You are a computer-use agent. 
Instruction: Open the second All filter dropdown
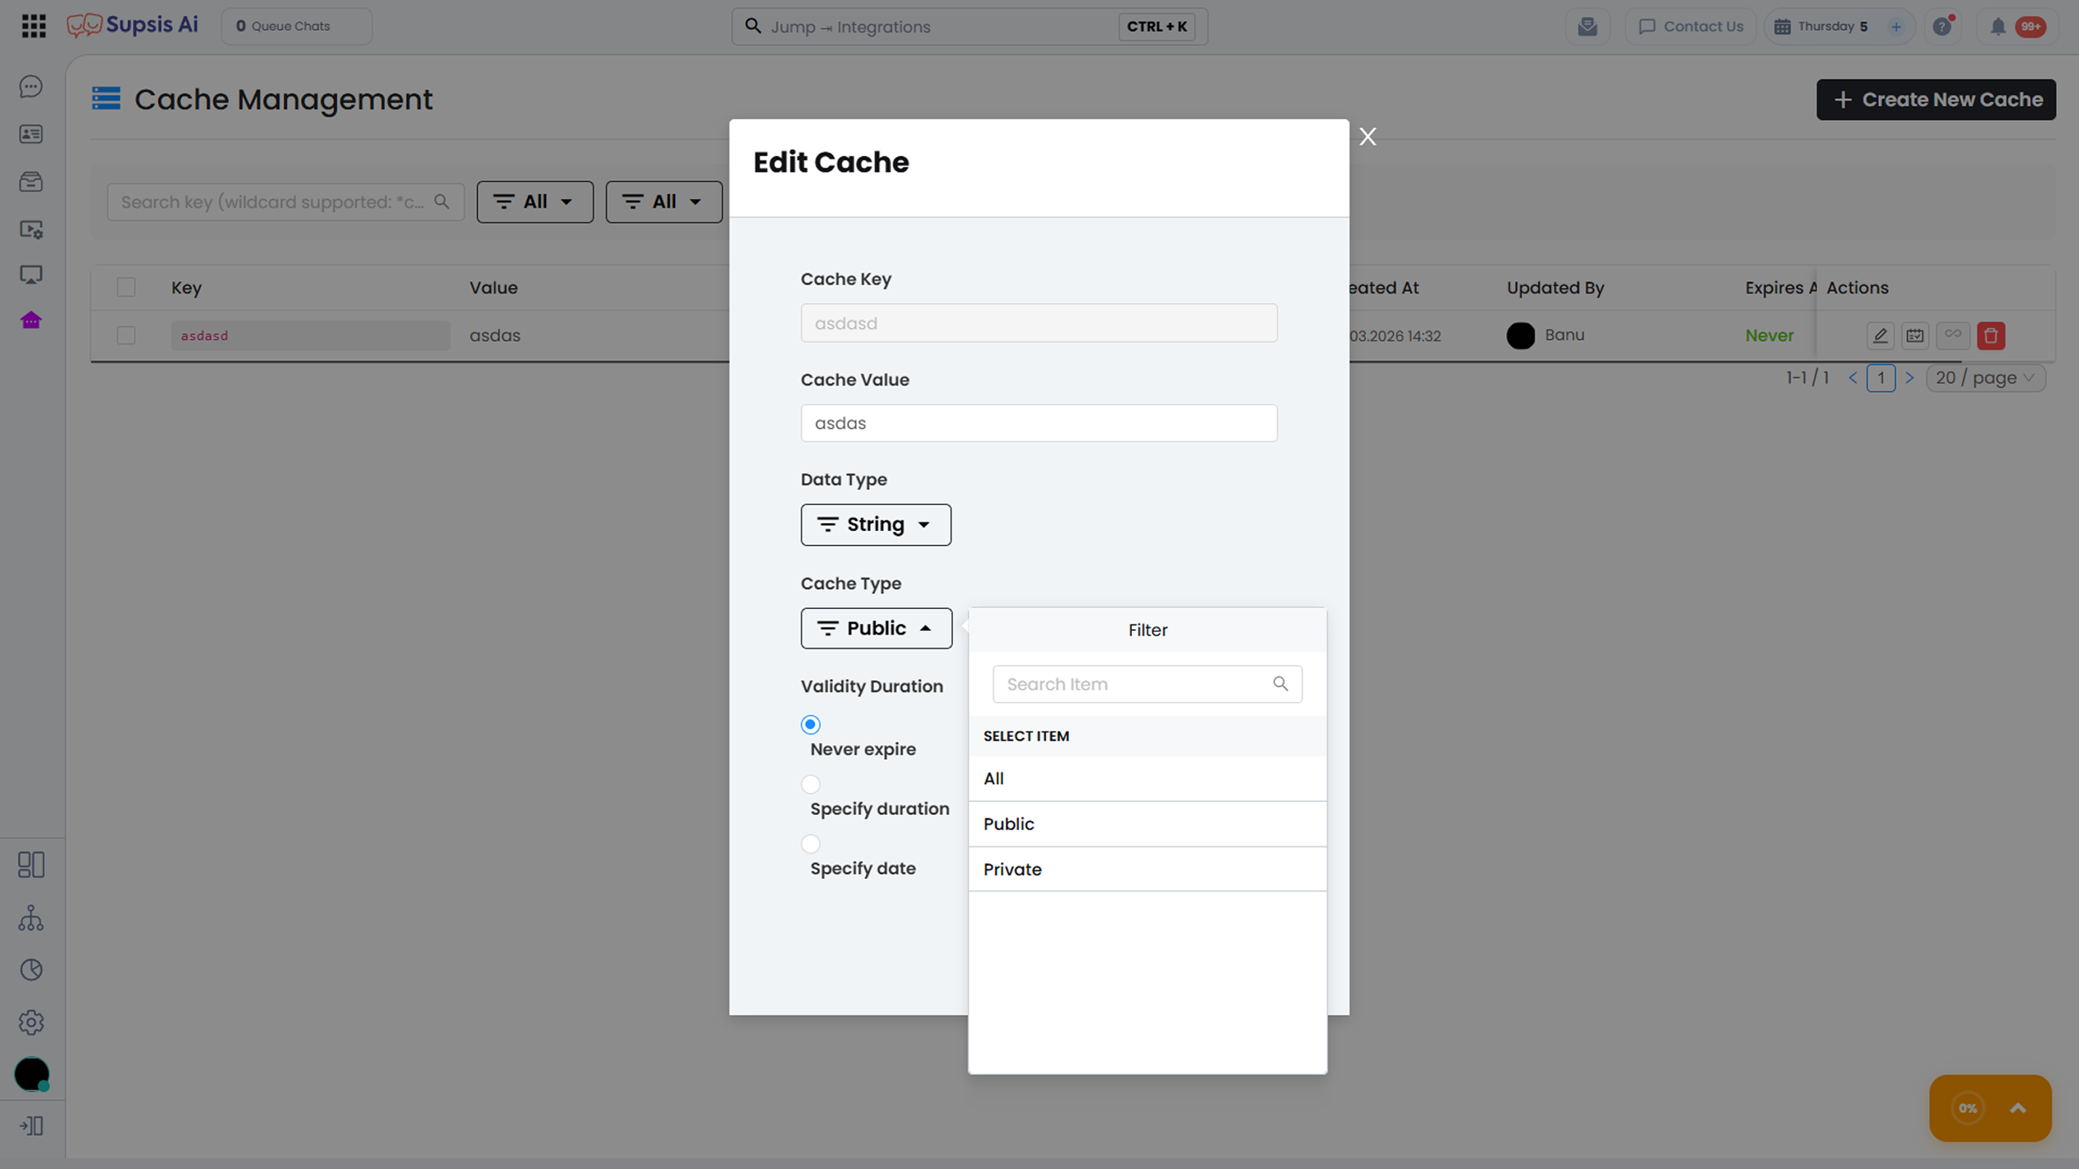[x=664, y=202]
